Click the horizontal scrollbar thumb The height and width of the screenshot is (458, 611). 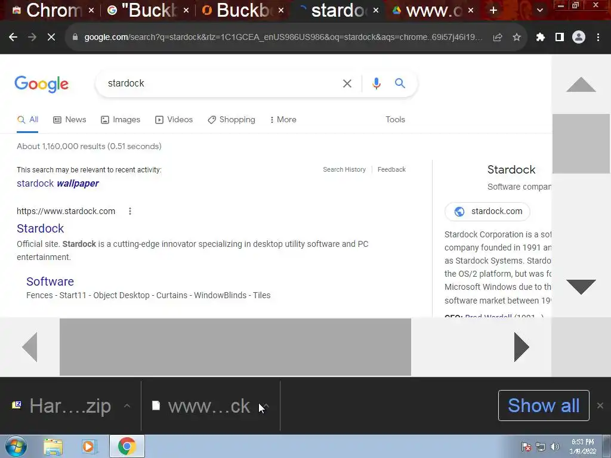235,347
